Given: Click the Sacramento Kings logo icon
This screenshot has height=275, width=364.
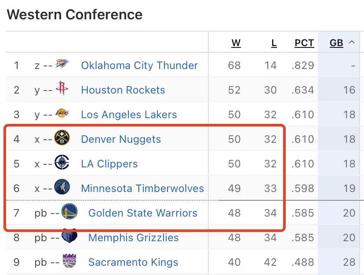Looking at the screenshot, I should [69, 261].
